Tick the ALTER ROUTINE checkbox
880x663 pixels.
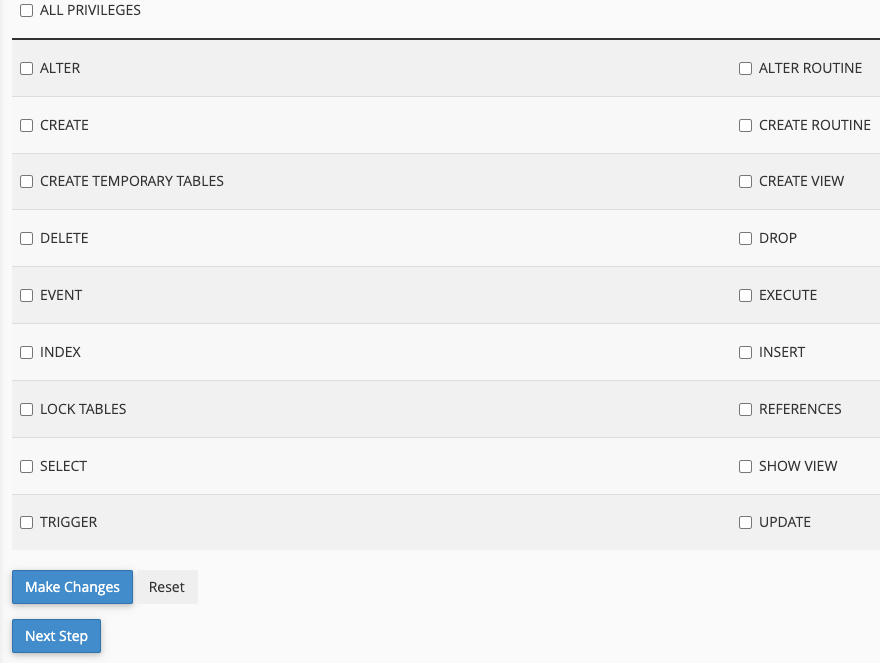tap(745, 69)
